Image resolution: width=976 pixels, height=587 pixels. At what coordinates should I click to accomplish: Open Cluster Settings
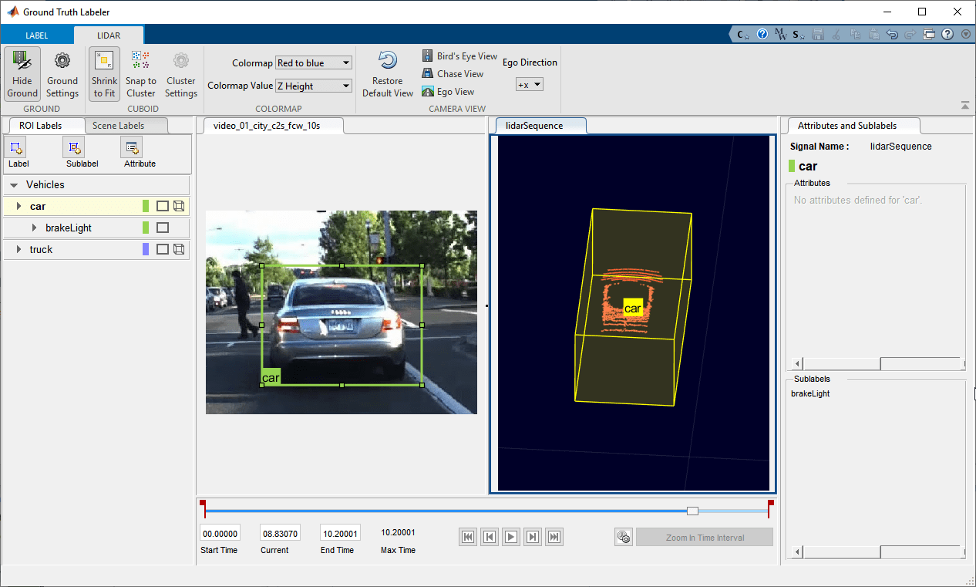[x=181, y=74]
